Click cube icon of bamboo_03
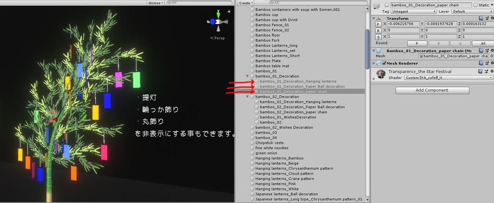 click(252, 133)
